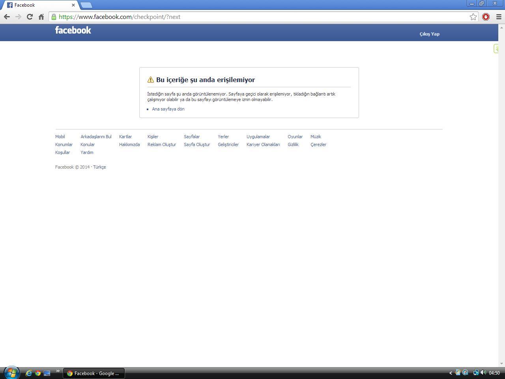Open Arkadaşlarını Bul in the footer
Screen dimensions: 505x379
(x=96, y=137)
